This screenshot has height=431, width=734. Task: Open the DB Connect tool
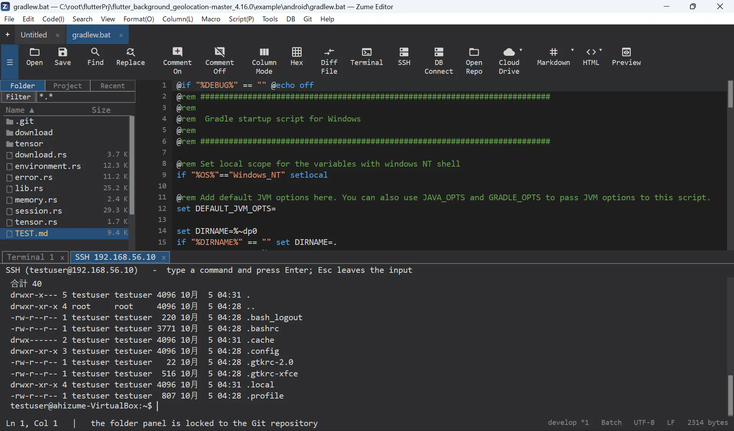438,61
